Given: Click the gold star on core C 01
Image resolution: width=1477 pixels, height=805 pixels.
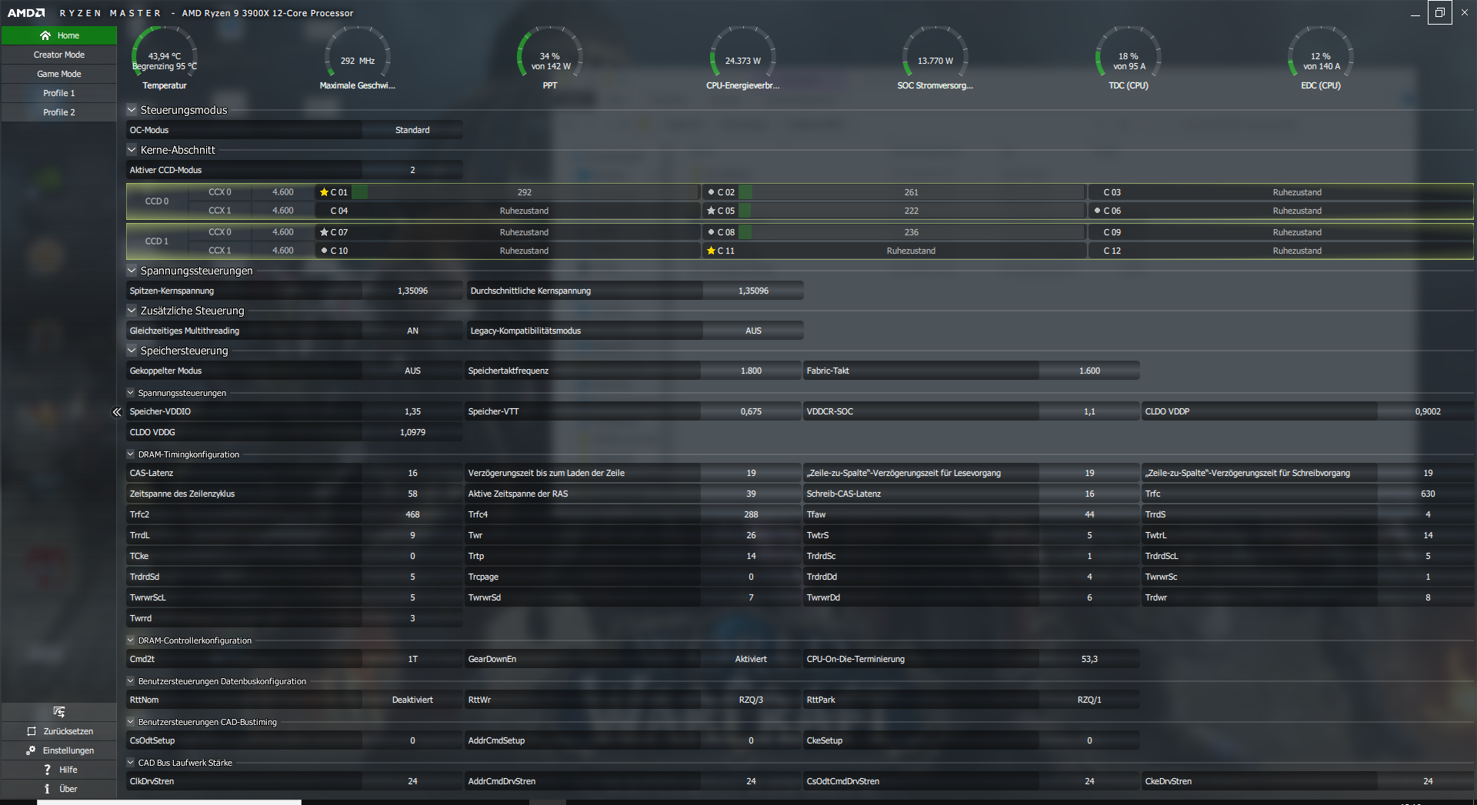Looking at the screenshot, I should point(324,192).
